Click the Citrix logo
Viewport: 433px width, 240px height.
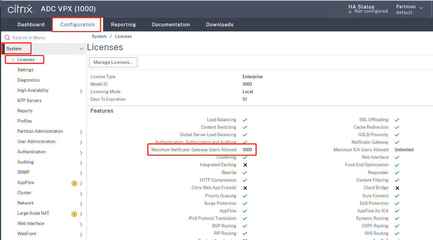[x=21, y=9]
